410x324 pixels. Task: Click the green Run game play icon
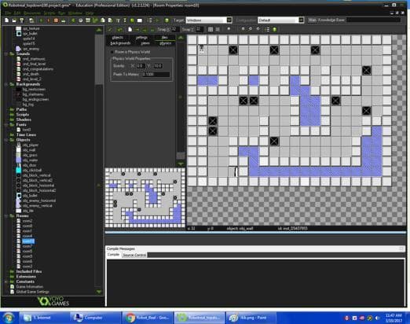[x=41, y=20]
